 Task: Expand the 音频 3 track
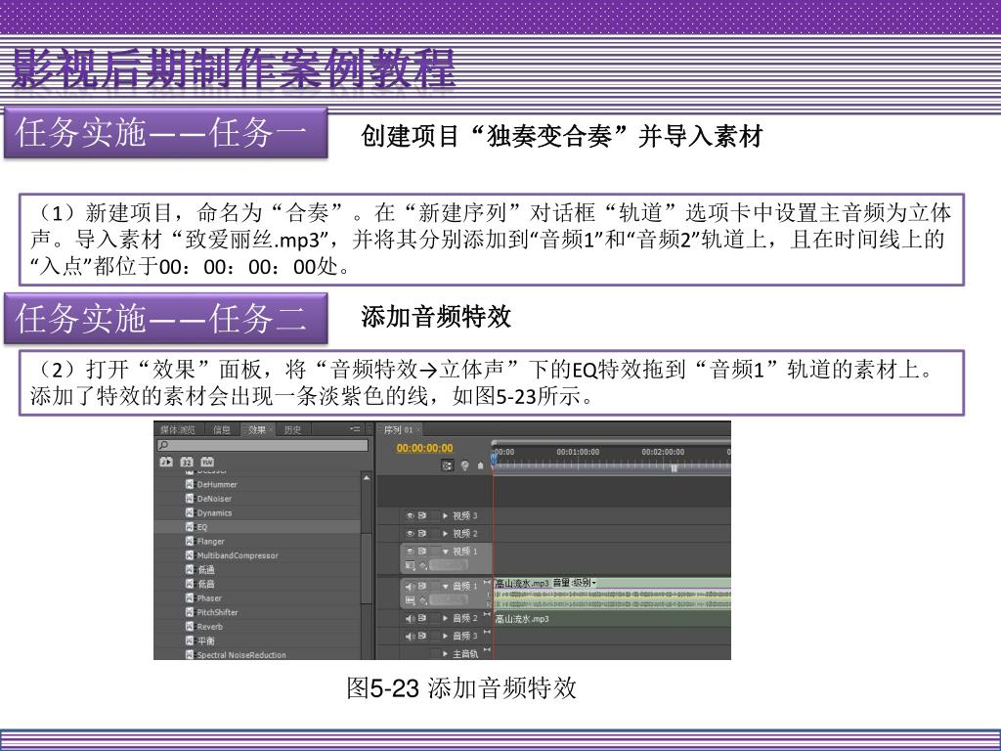coord(446,636)
